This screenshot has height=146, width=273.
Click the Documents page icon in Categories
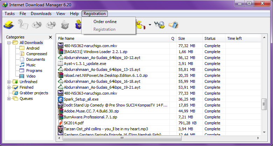pyautogui.click(x=22, y=59)
